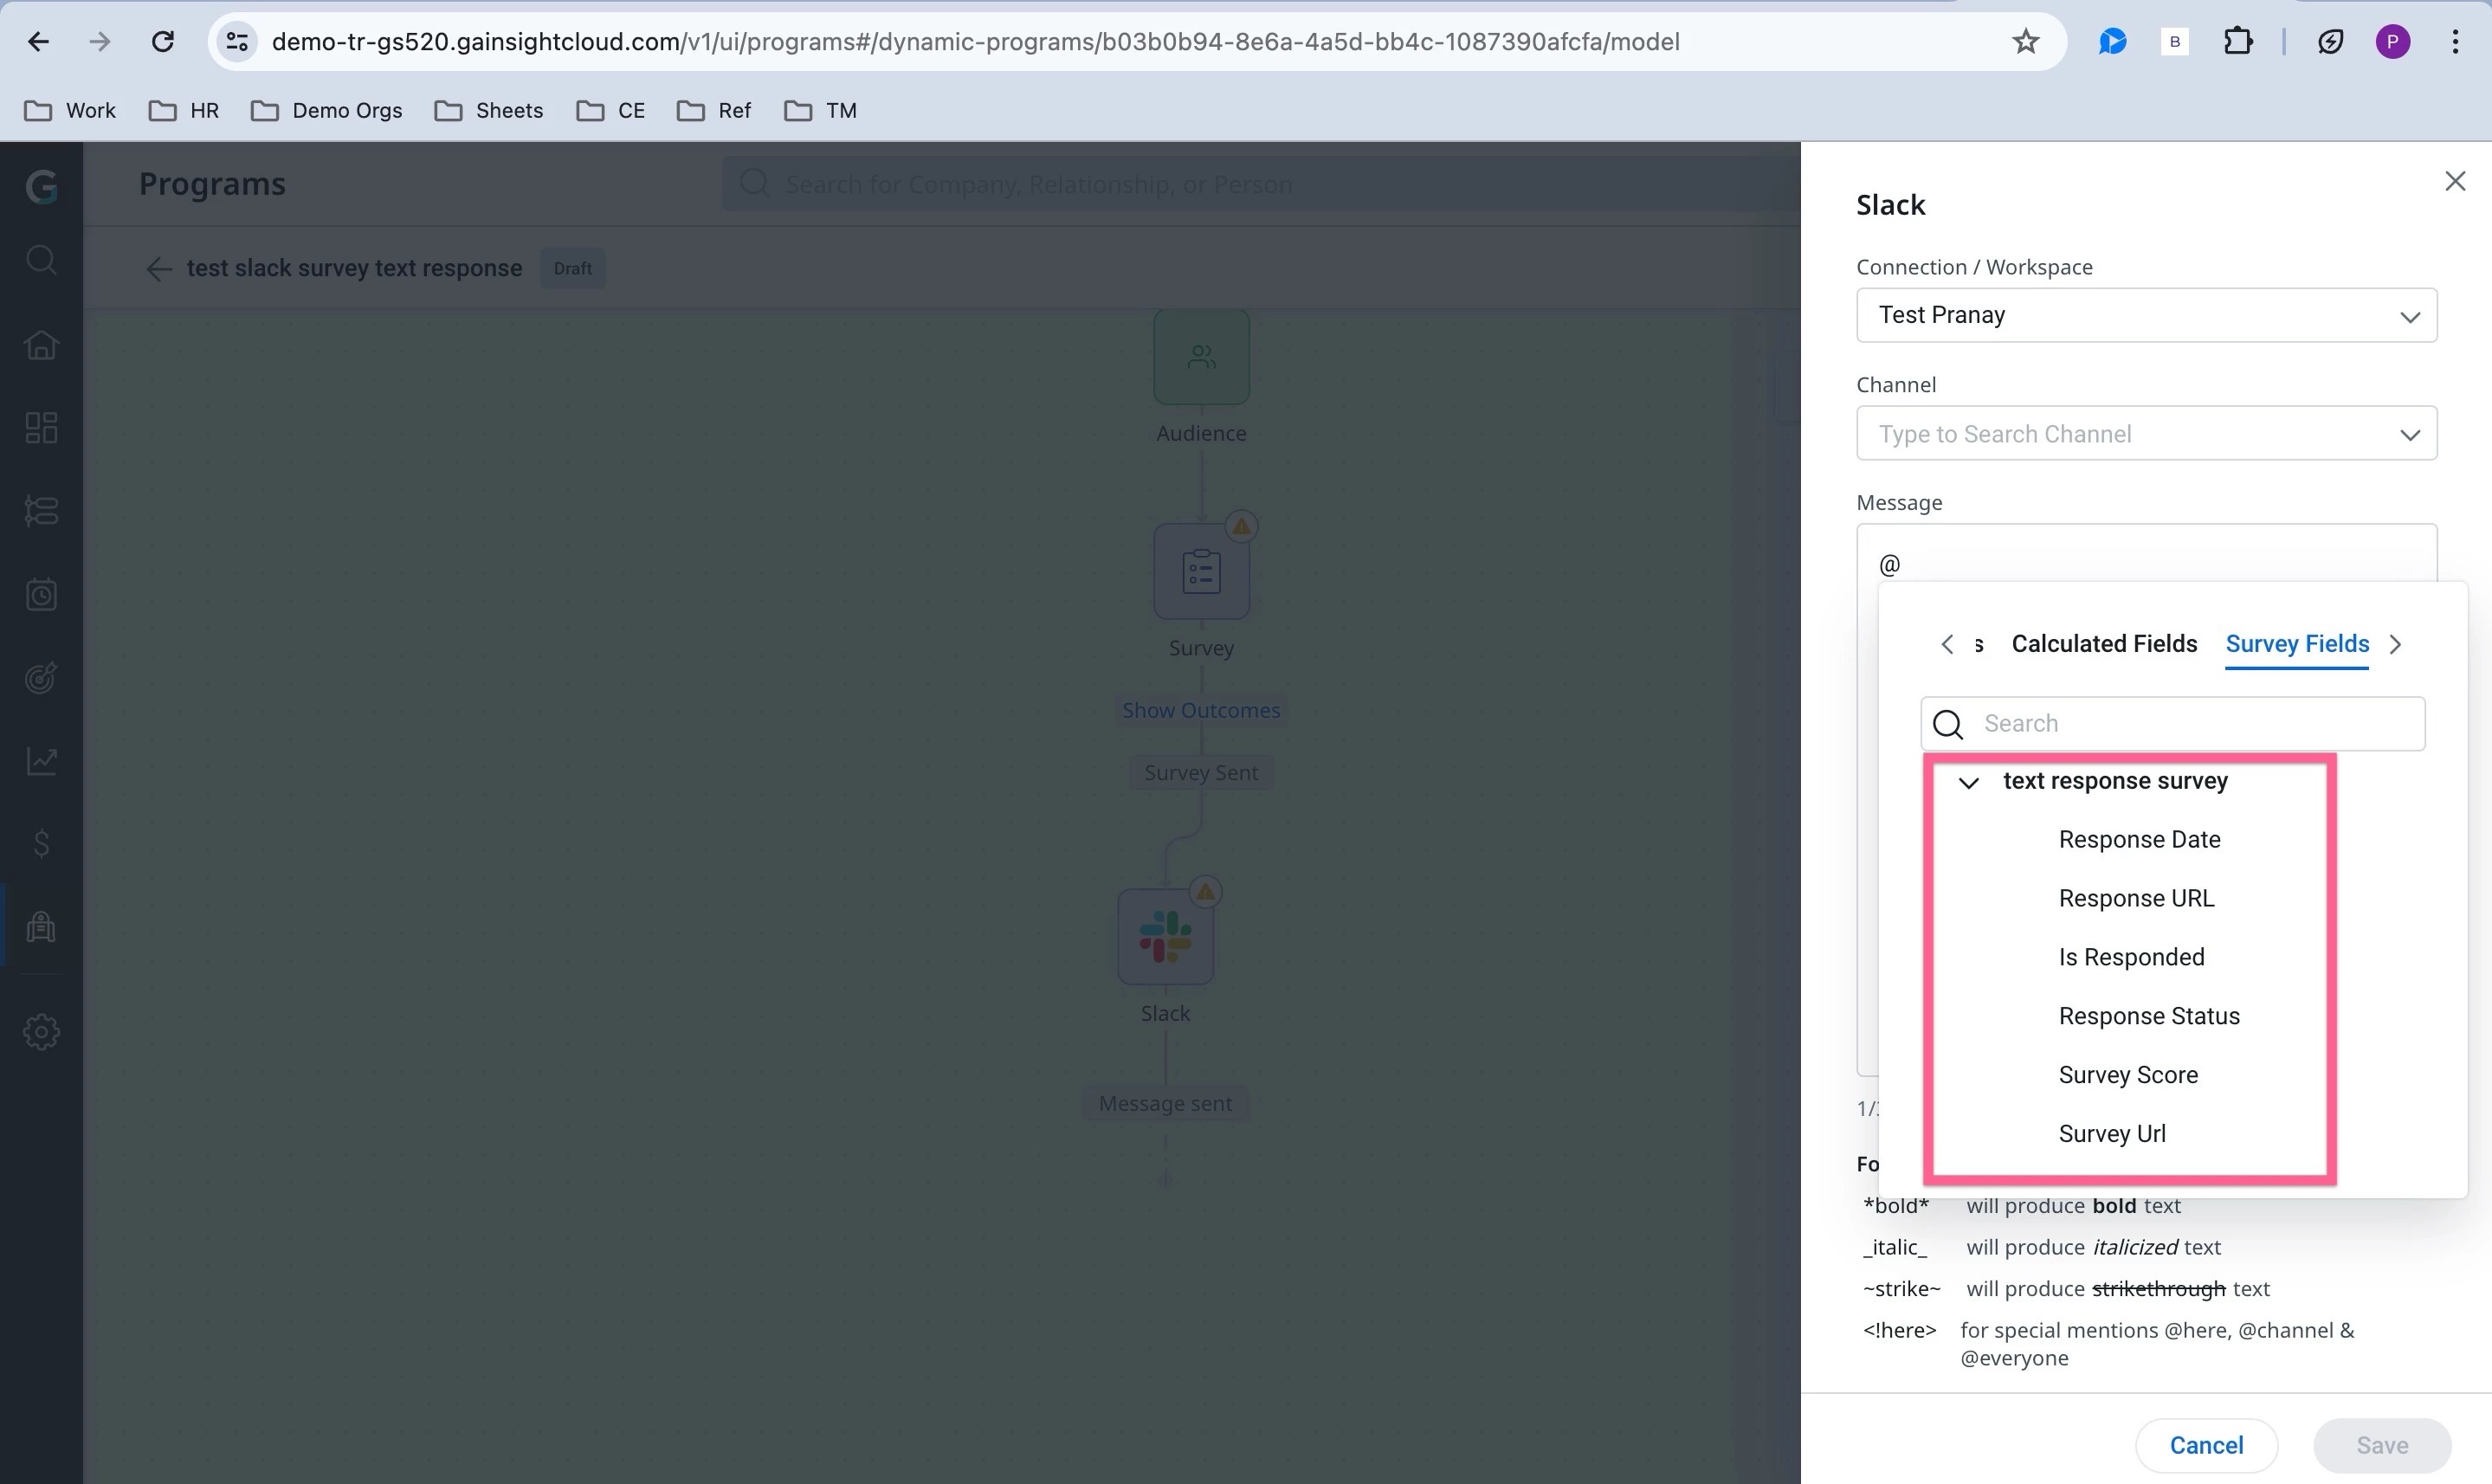Screen dimensions: 2492x1484
Task: Insert the Is Responded field
Action: point(2131,957)
